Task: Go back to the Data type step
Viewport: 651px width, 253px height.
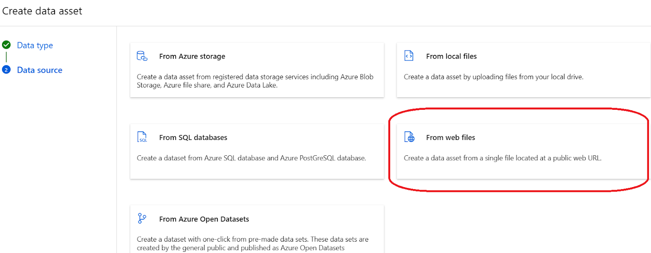Action: coord(35,45)
